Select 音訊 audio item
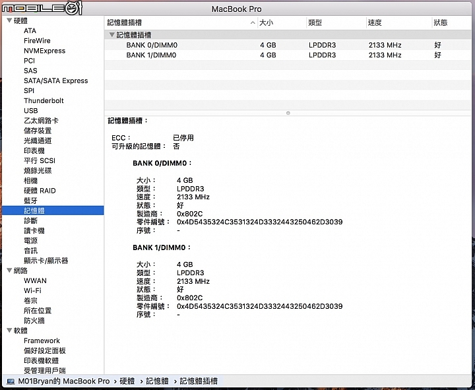Screen dimensions: 475x390 pyautogui.click(x=30, y=251)
